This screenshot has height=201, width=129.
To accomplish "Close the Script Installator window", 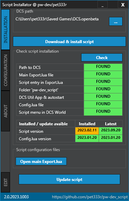I will [123, 5].
